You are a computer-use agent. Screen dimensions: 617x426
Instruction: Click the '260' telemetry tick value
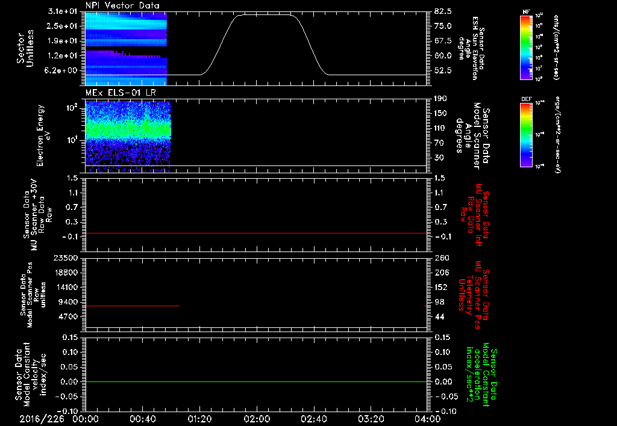442,258
